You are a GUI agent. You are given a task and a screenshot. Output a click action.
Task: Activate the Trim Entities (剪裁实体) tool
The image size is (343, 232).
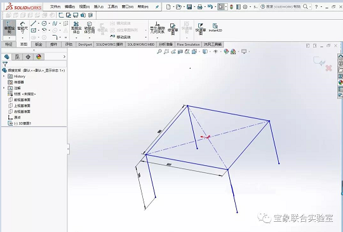(x=76, y=27)
